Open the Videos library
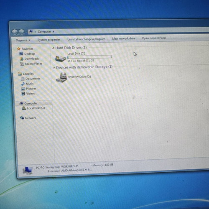209x209 pixels. tap(31, 94)
